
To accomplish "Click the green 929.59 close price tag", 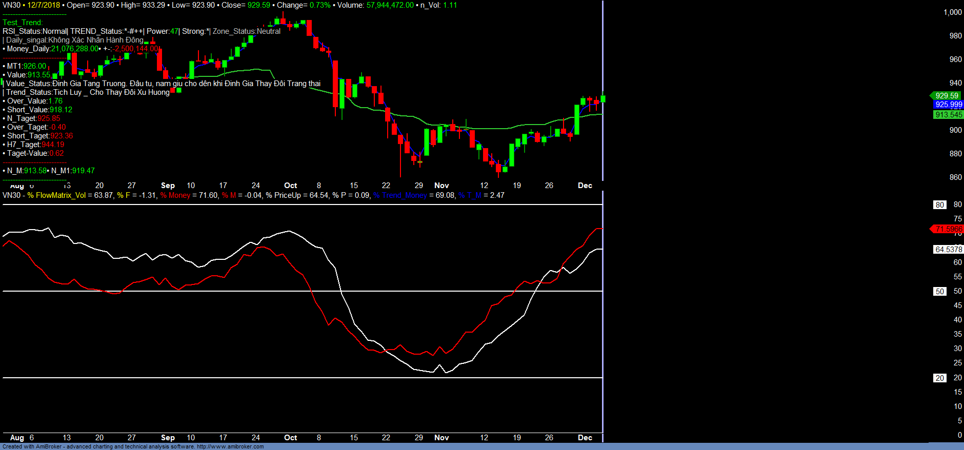I will point(946,96).
